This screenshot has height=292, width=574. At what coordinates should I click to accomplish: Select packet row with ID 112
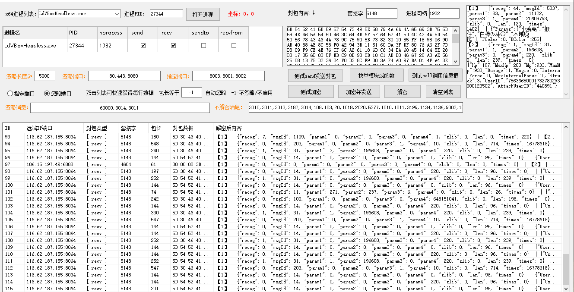coord(282,268)
